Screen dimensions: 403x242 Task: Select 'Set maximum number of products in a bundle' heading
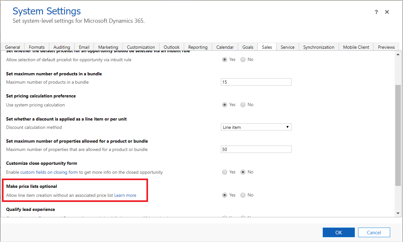(x=54, y=74)
